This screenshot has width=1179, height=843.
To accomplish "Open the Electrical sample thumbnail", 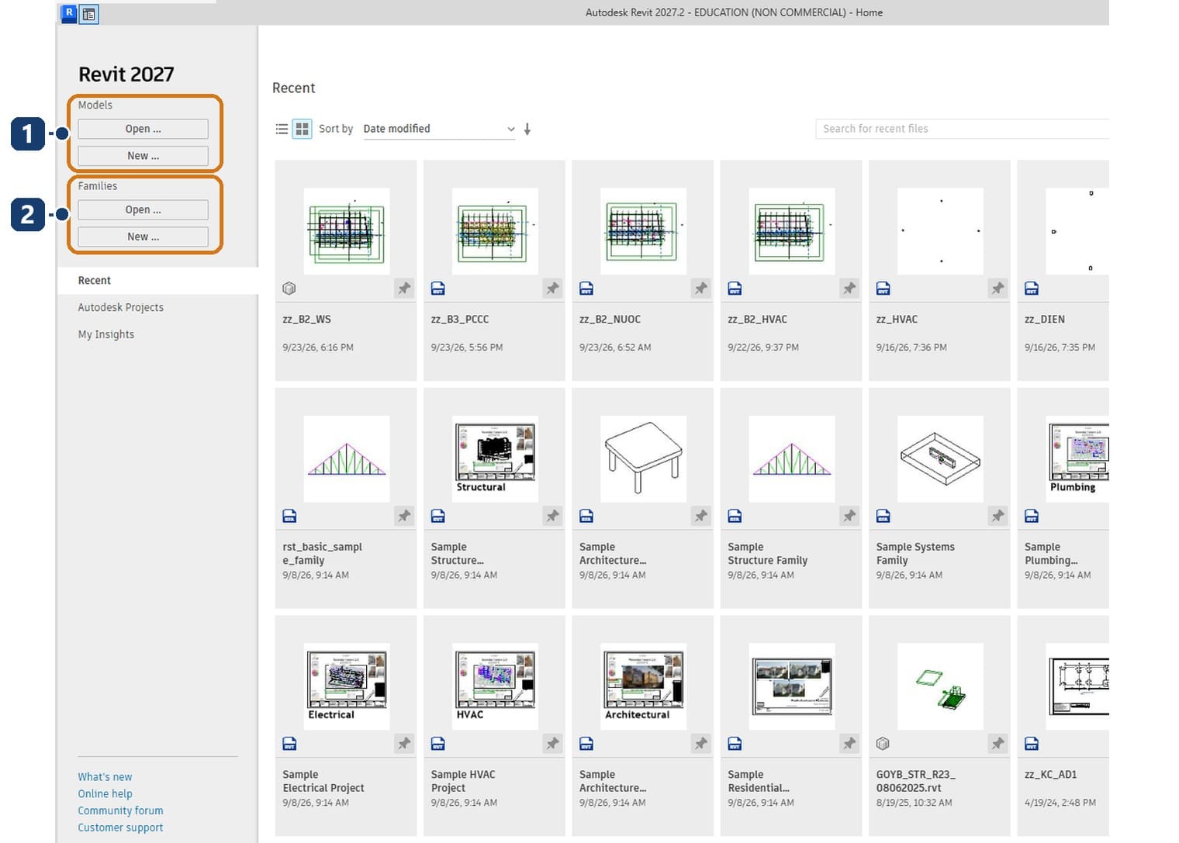I will click(347, 686).
